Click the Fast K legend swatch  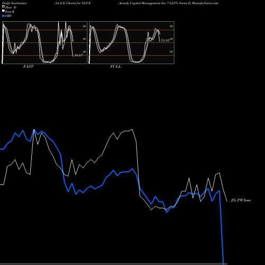3,11
